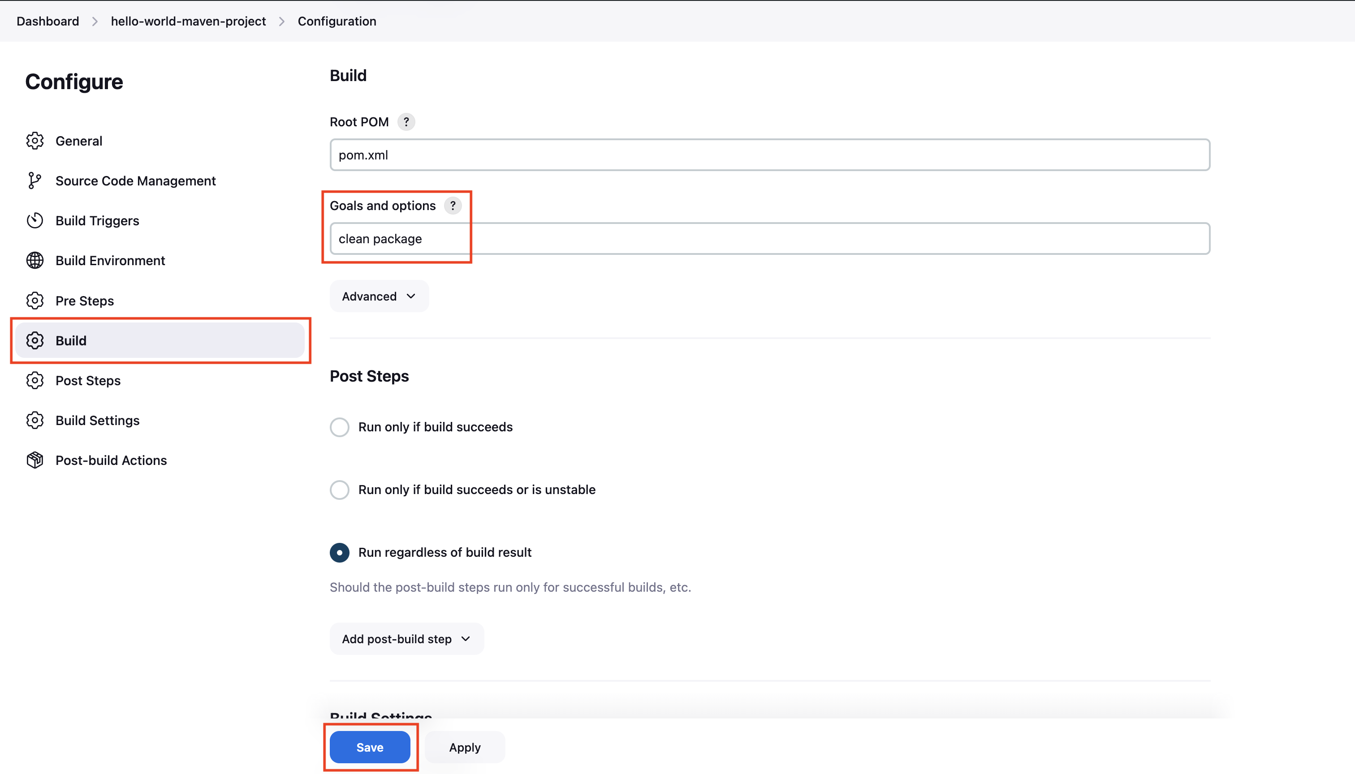
Task: Click the Post Steps gear icon
Action: tap(35, 381)
